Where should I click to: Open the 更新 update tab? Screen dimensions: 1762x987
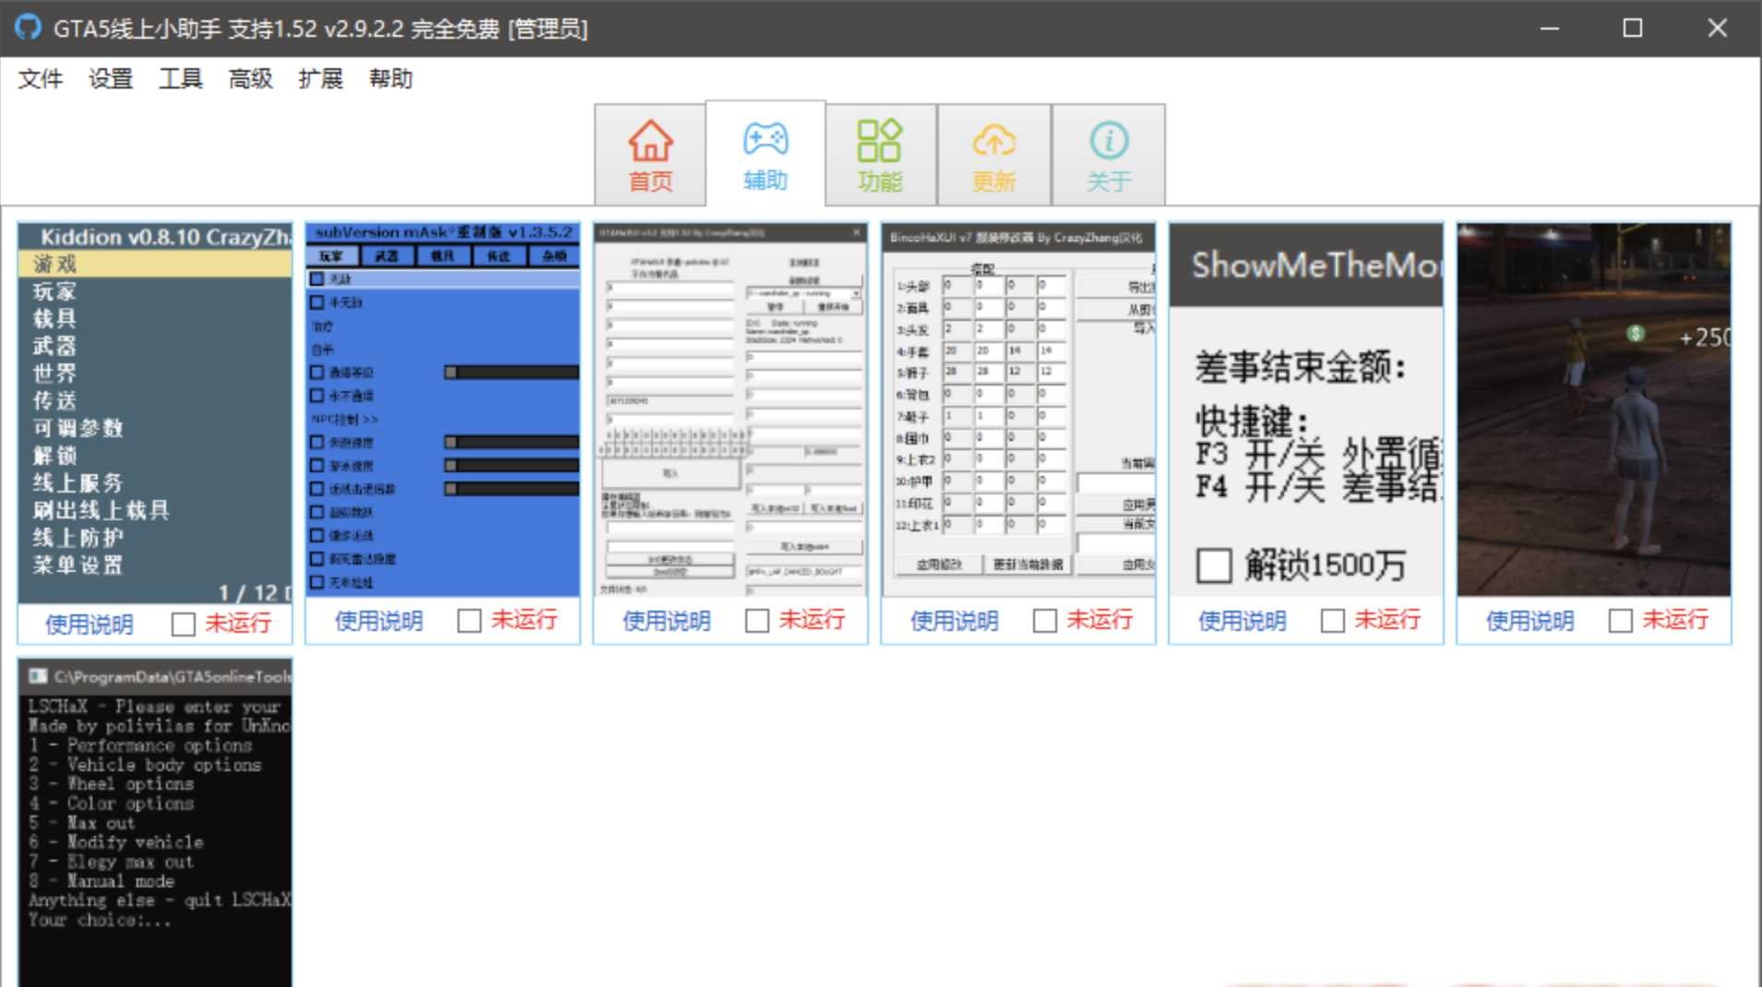point(994,155)
